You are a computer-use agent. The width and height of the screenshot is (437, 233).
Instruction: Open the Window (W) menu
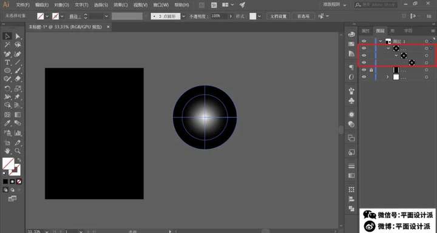pos(161,5)
